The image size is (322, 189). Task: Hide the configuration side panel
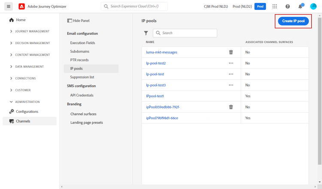pos(79,21)
